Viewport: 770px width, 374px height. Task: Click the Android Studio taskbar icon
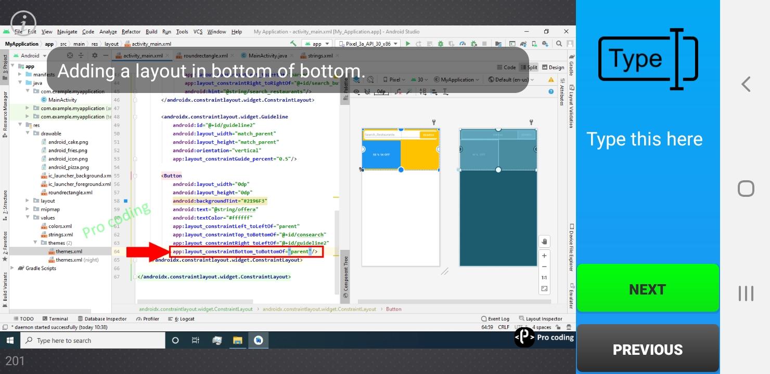pyautogui.click(x=258, y=340)
